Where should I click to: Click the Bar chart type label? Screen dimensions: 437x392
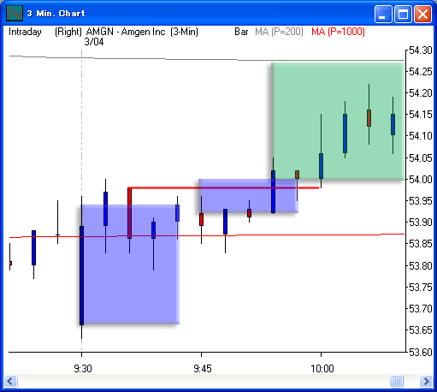(241, 32)
